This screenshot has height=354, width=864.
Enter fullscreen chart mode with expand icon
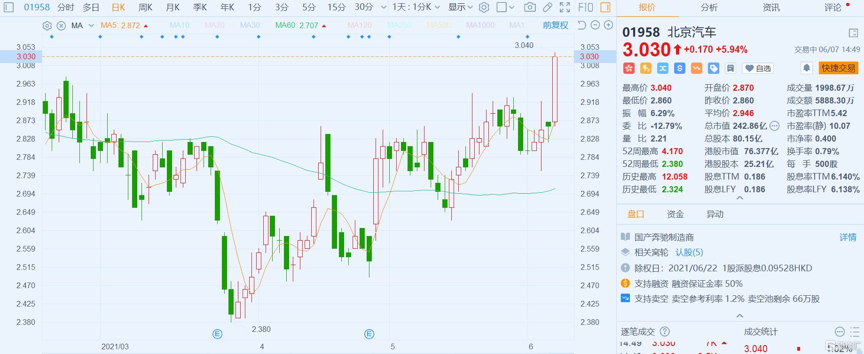pos(565,8)
